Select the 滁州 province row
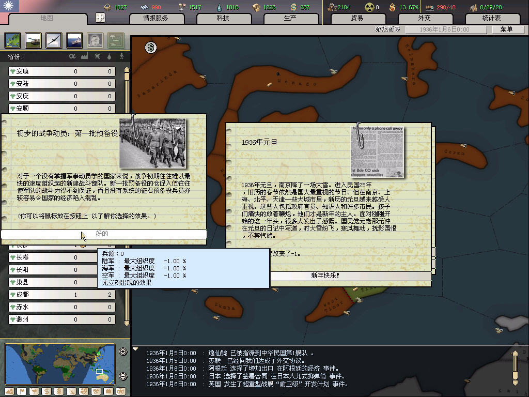The width and height of the screenshot is (529, 397). point(62,319)
